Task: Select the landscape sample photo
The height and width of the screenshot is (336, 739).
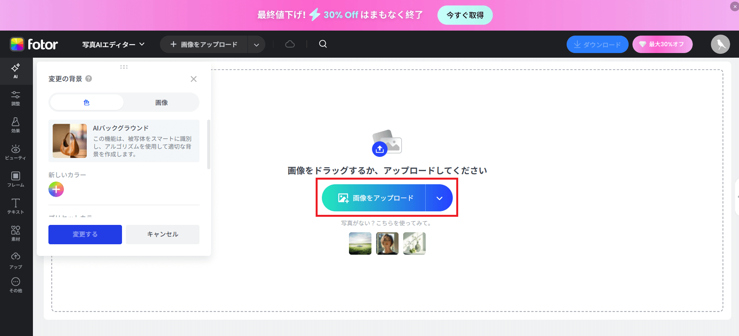Action: (360, 243)
